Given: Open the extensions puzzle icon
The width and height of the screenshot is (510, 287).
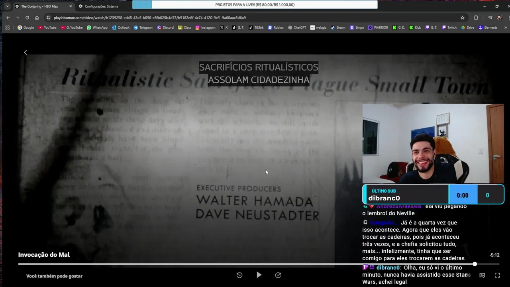Looking at the screenshot, I should pyautogui.click(x=476, y=18).
